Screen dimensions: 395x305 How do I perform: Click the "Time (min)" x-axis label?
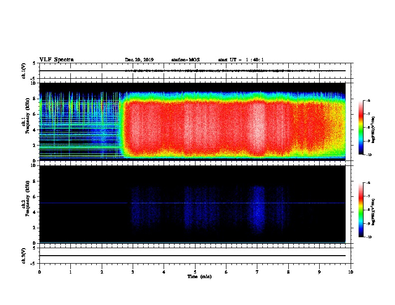coord(199,277)
